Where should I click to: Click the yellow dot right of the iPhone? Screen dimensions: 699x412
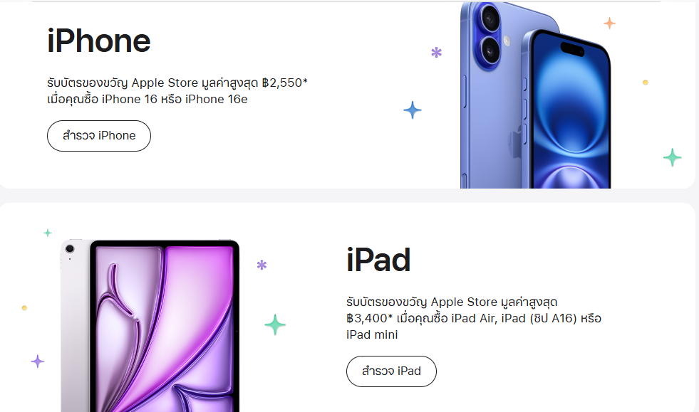click(x=646, y=83)
